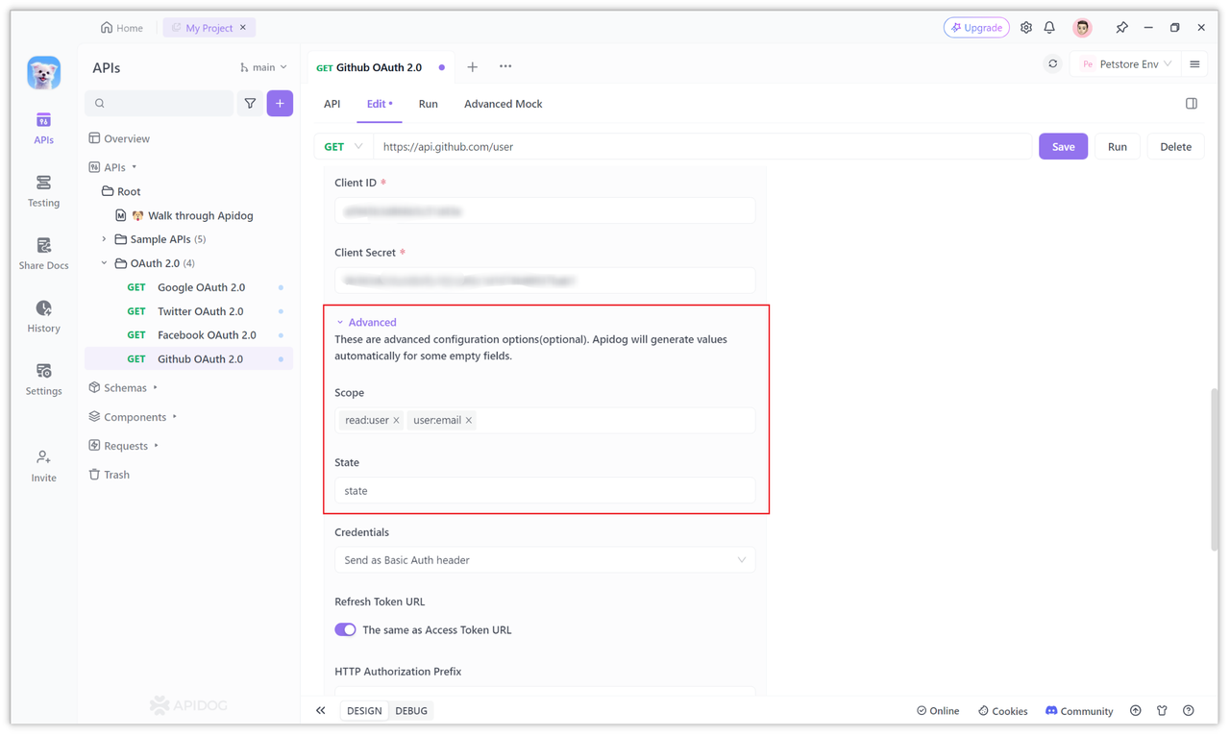This screenshot has width=1230, height=737.
Task: Toggle the right side panel icon
Action: (x=1191, y=104)
